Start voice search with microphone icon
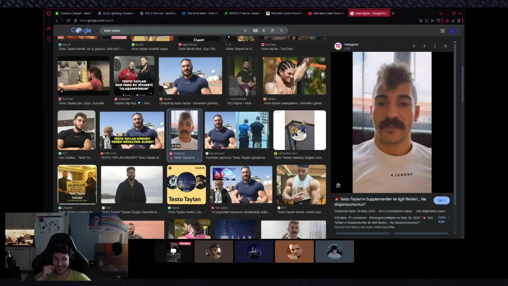Screen dimensions: 508x286 264,31
